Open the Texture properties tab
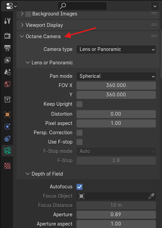162x228 pixels. tap(7, 166)
